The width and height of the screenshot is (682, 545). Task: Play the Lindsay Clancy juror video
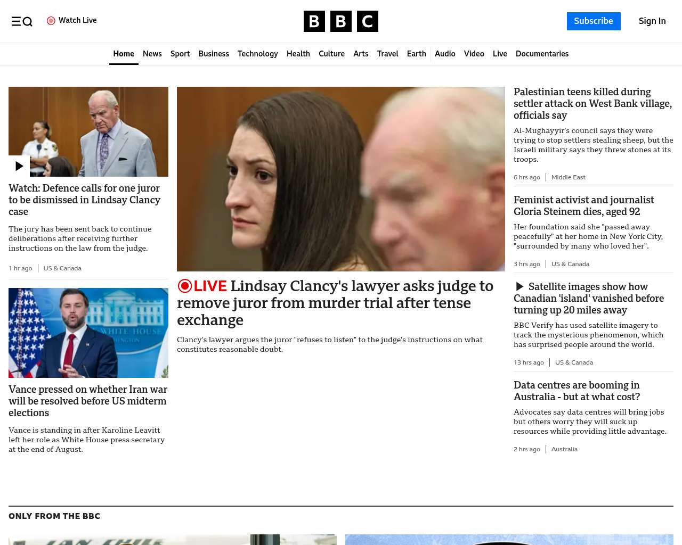tap(19, 166)
